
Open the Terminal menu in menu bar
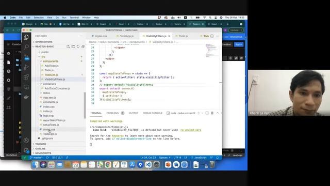coord(74,18)
